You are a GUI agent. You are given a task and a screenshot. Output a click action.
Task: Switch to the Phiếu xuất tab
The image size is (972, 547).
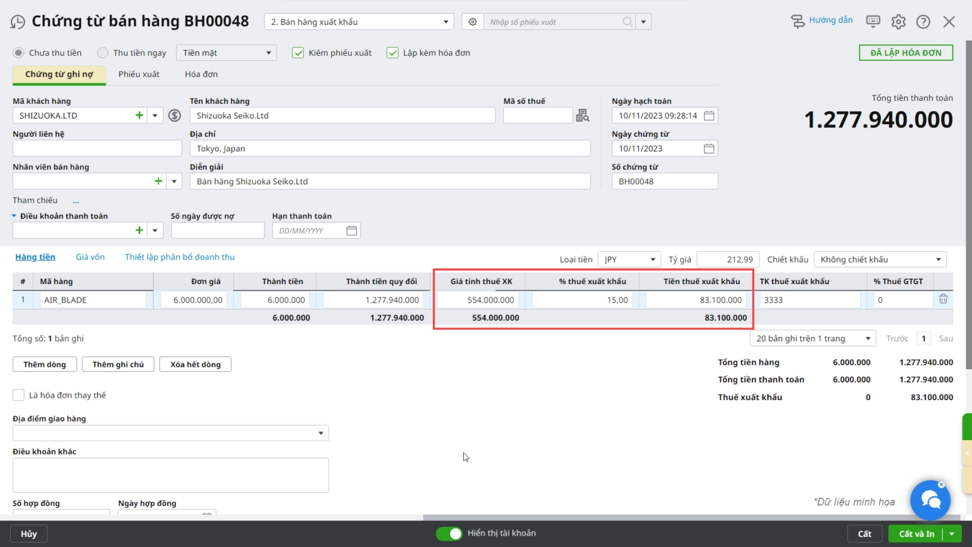pos(139,74)
